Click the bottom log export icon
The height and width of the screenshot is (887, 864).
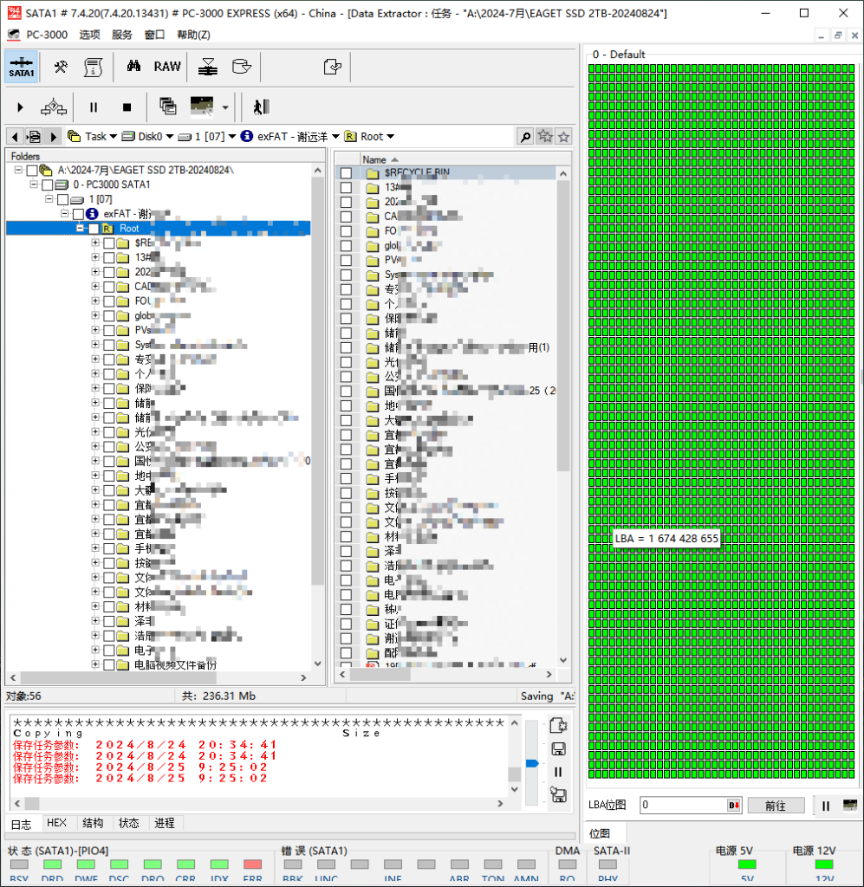click(558, 795)
